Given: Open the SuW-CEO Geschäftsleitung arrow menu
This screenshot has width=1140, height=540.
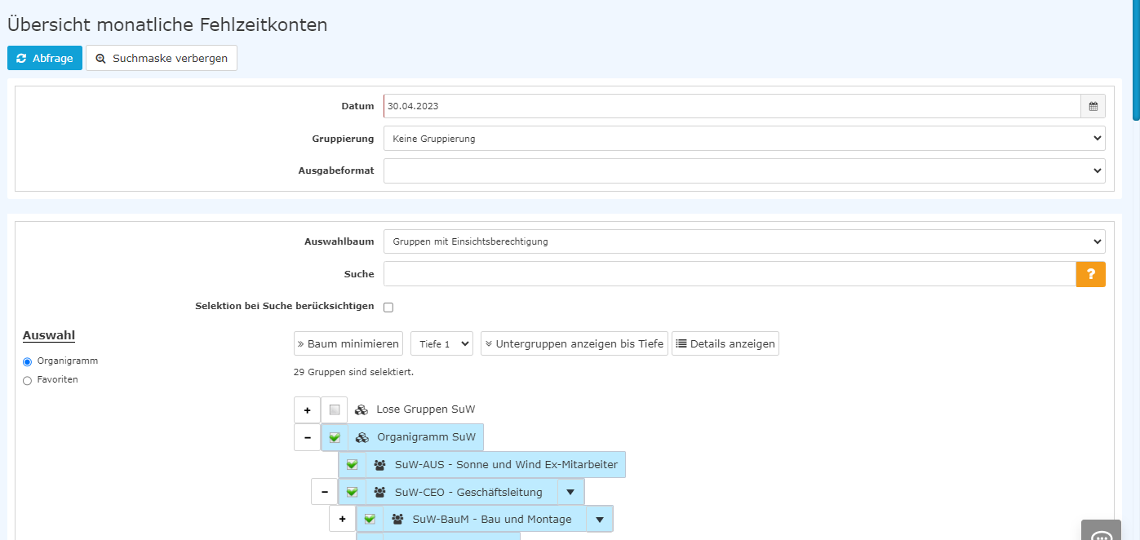Looking at the screenshot, I should pyautogui.click(x=570, y=492).
